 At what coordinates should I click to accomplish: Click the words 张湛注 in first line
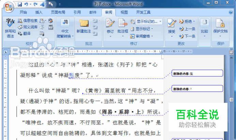(x=106, y=65)
